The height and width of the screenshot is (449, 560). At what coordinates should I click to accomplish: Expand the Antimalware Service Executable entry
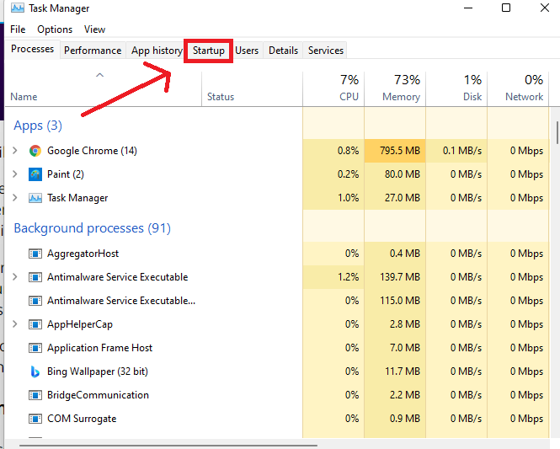coord(14,277)
